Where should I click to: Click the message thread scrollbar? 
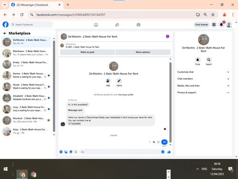pos(170,102)
